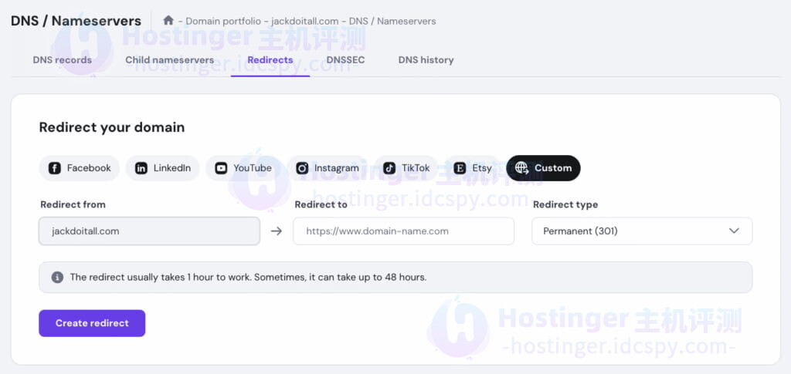Go to home via breadcrumb house icon
This screenshot has width=791, height=374.
point(168,21)
